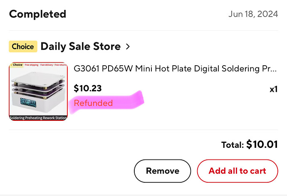This screenshot has width=287, height=196.
Task: Expand the chevron next to Daily Sale Store
Action: pyautogui.click(x=128, y=47)
